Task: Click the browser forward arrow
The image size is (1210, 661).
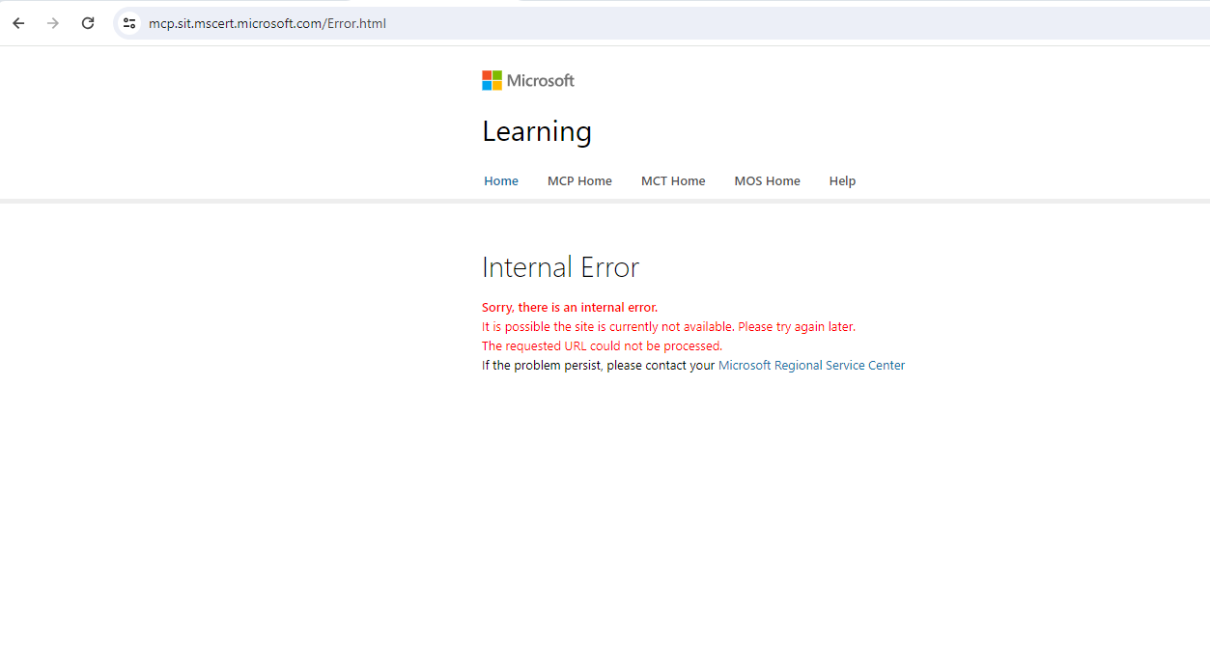Action: (x=53, y=23)
